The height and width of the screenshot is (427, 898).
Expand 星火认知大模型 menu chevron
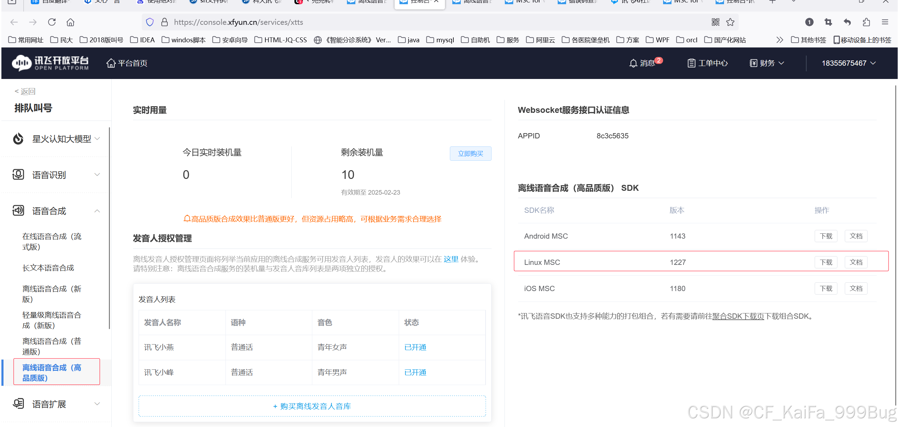click(97, 139)
